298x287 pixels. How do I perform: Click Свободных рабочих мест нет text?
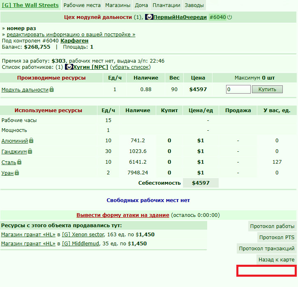pos(148,200)
